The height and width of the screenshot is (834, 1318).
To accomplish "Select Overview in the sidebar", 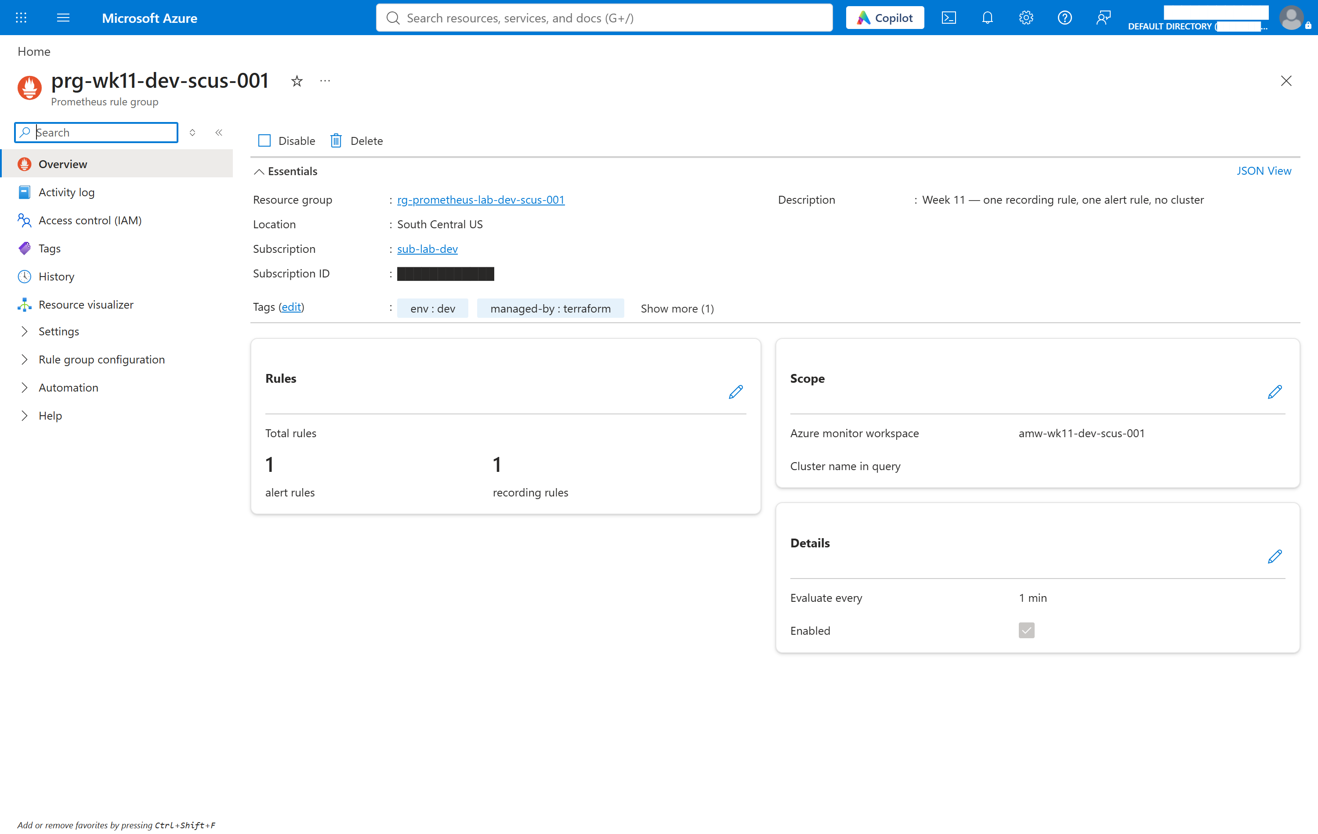I will pyautogui.click(x=117, y=164).
